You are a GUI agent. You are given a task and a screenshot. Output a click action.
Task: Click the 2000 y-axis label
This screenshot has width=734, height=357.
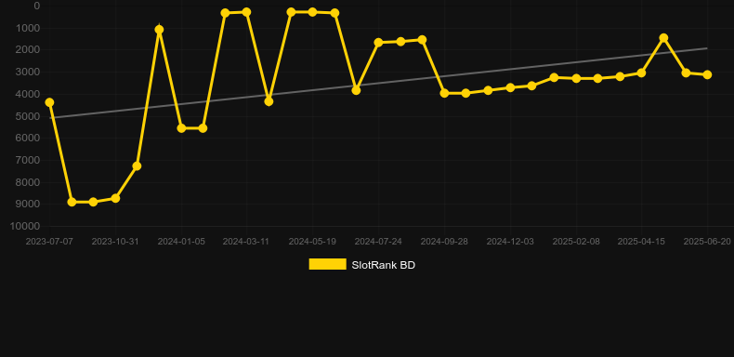29,49
